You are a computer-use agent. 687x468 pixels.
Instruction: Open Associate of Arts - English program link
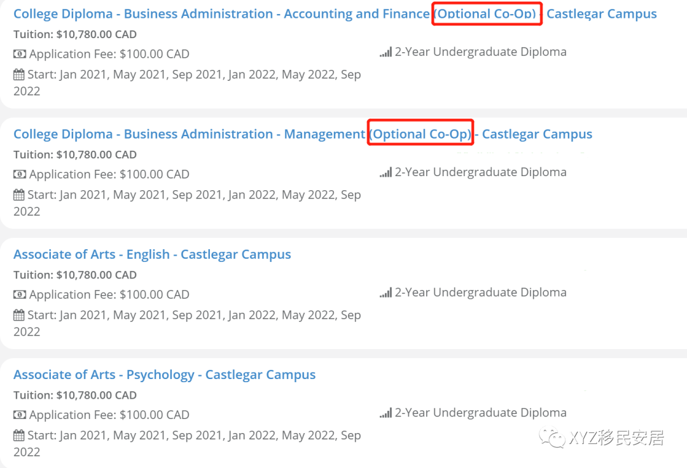[x=152, y=254]
